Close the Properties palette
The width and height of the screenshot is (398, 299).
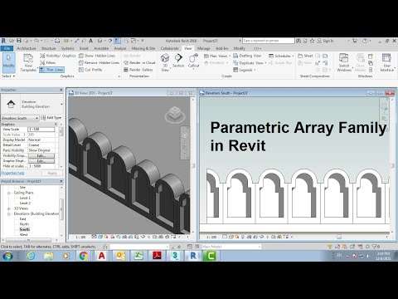[61, 90]
